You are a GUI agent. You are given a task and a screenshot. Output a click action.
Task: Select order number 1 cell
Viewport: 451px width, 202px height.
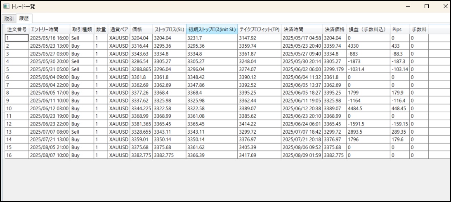point(17,38)
